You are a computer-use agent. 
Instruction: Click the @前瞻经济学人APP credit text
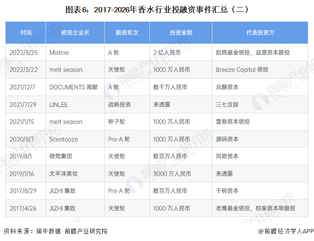tap(286, 231)
